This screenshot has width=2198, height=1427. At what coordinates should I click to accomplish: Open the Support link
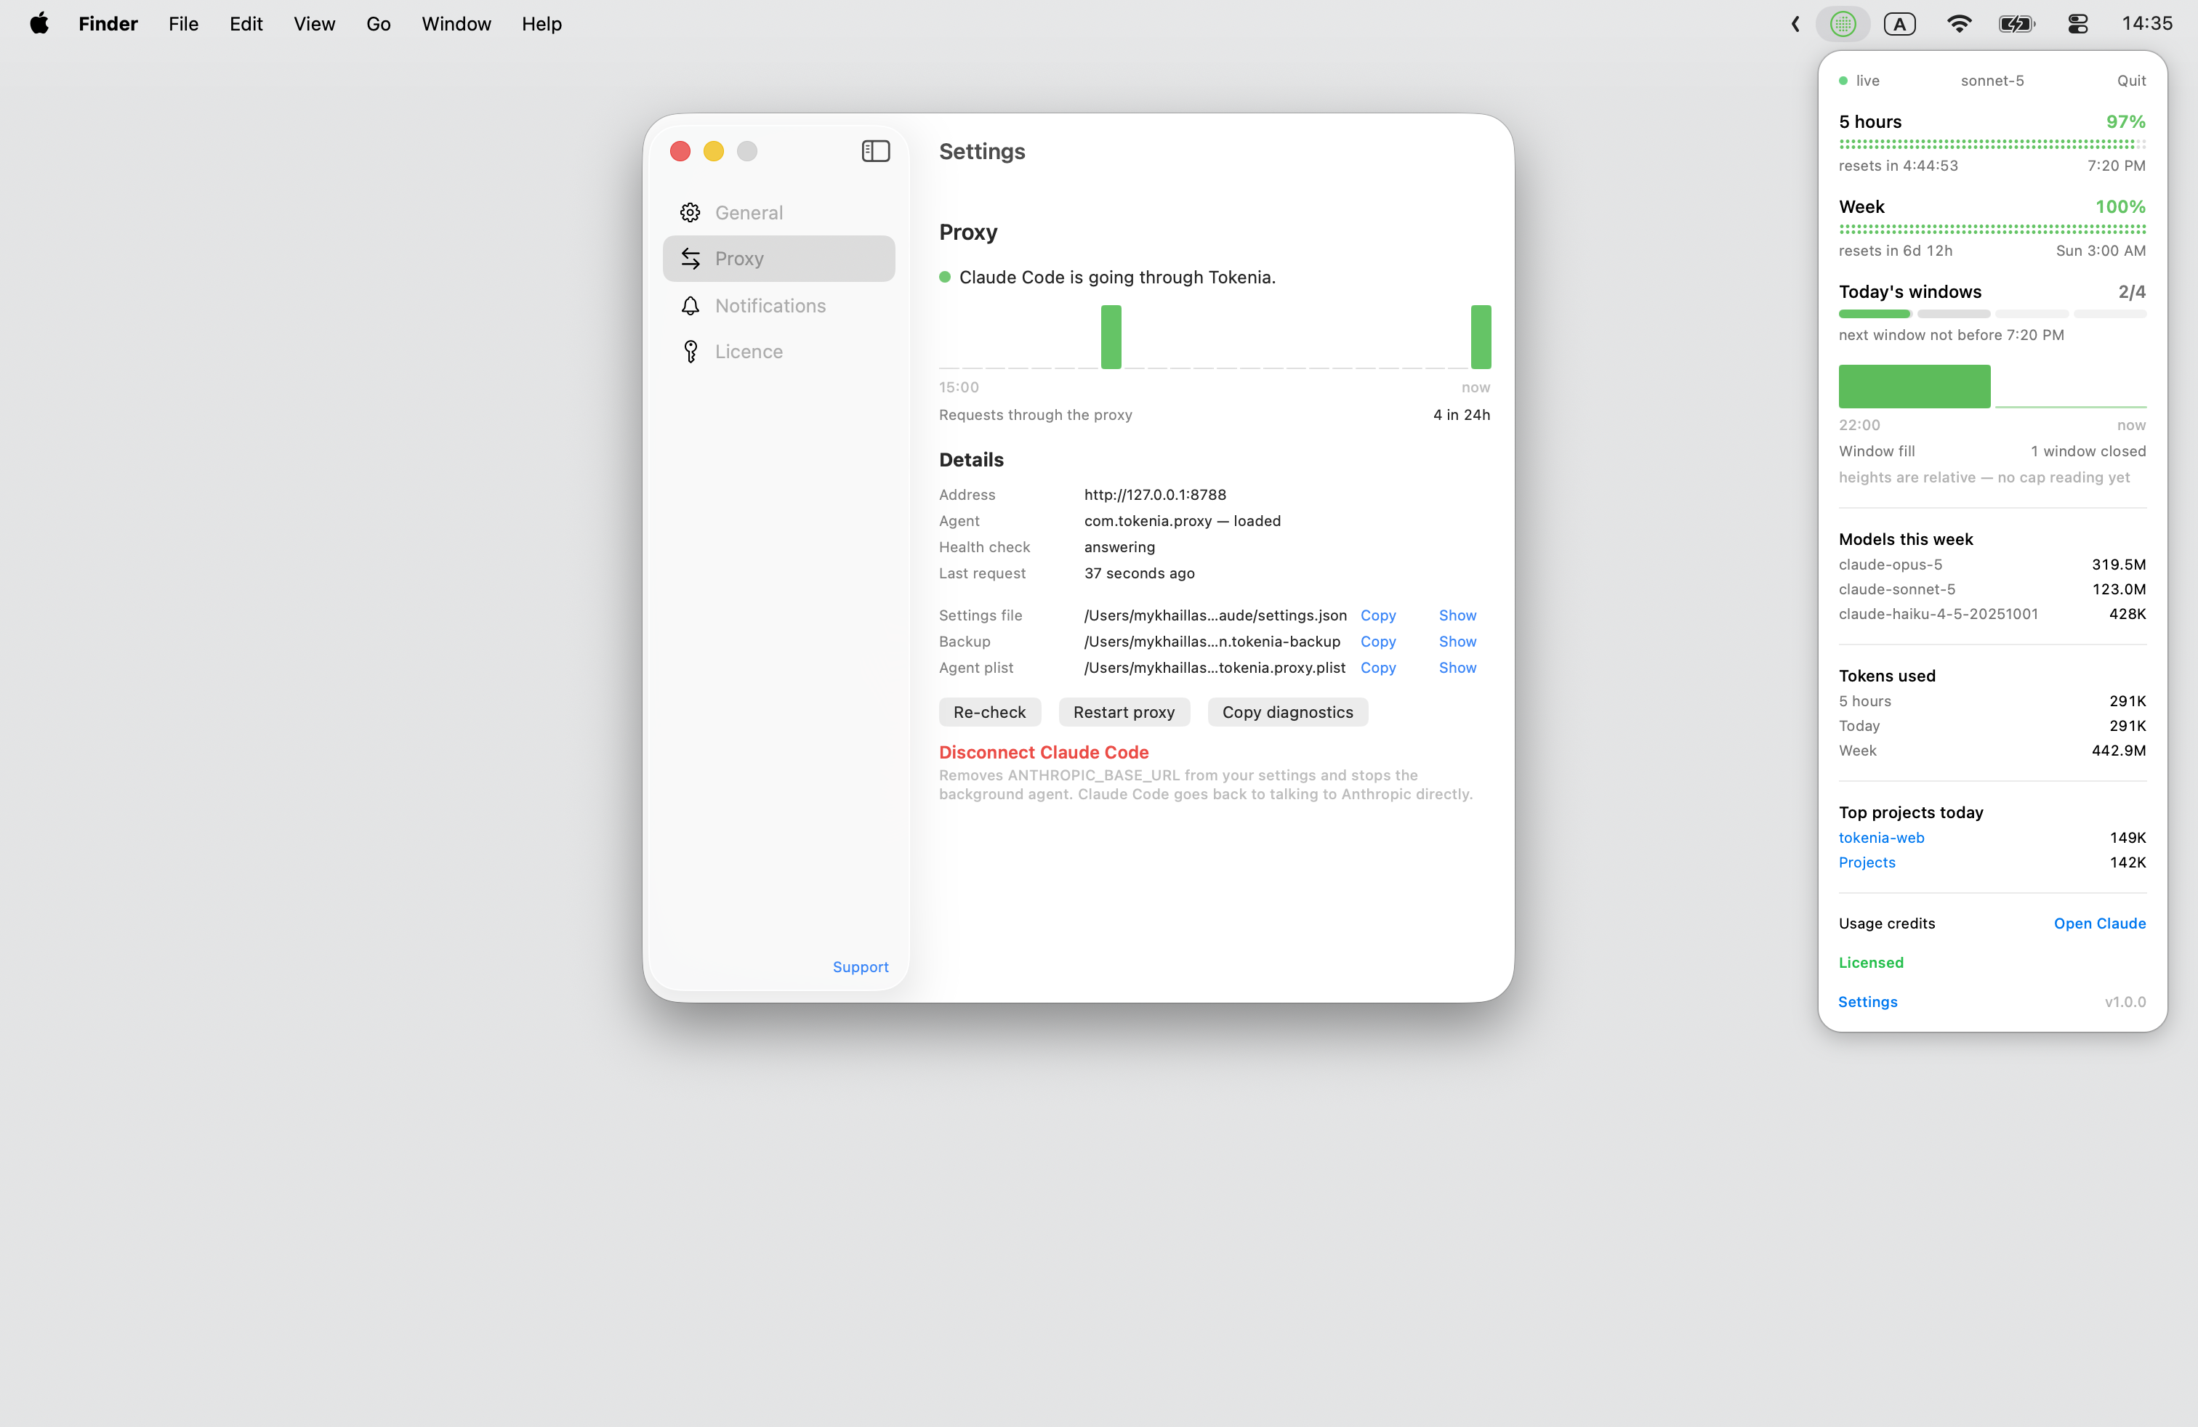coord(860,966)
